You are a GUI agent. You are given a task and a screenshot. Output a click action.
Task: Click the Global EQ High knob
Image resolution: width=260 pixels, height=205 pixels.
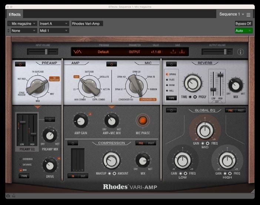[227, 161]
